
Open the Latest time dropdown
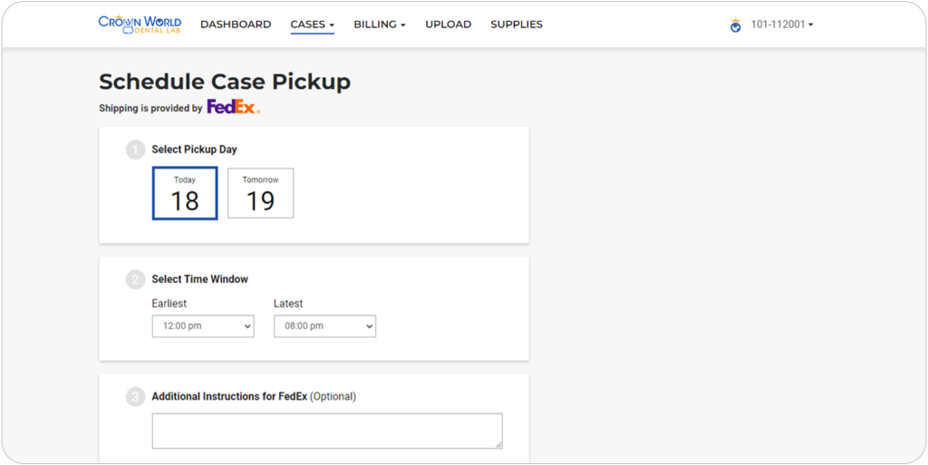pos(324,326)
